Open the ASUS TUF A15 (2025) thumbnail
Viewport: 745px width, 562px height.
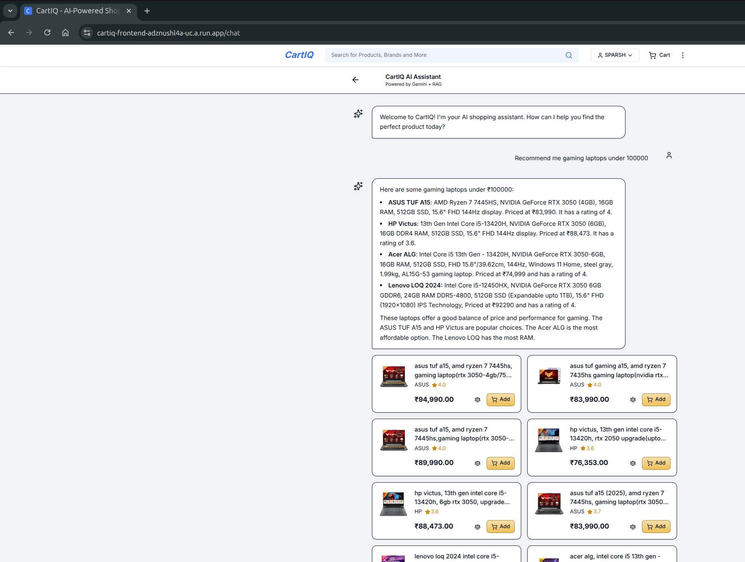click(x=549, y=504)
